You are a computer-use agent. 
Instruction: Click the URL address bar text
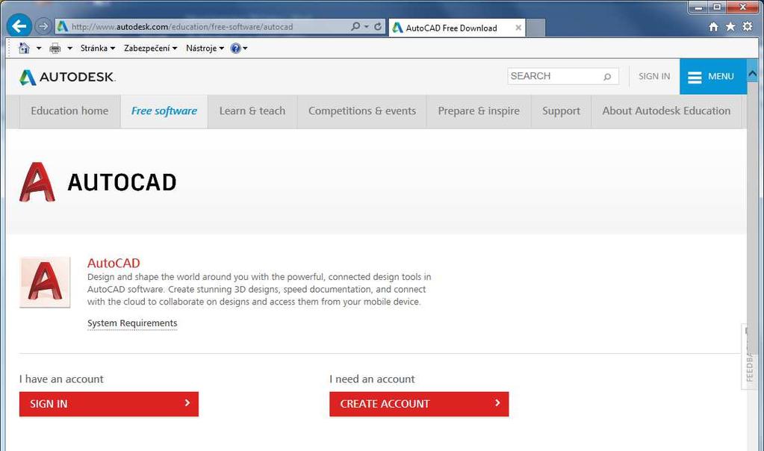(182, 27)
